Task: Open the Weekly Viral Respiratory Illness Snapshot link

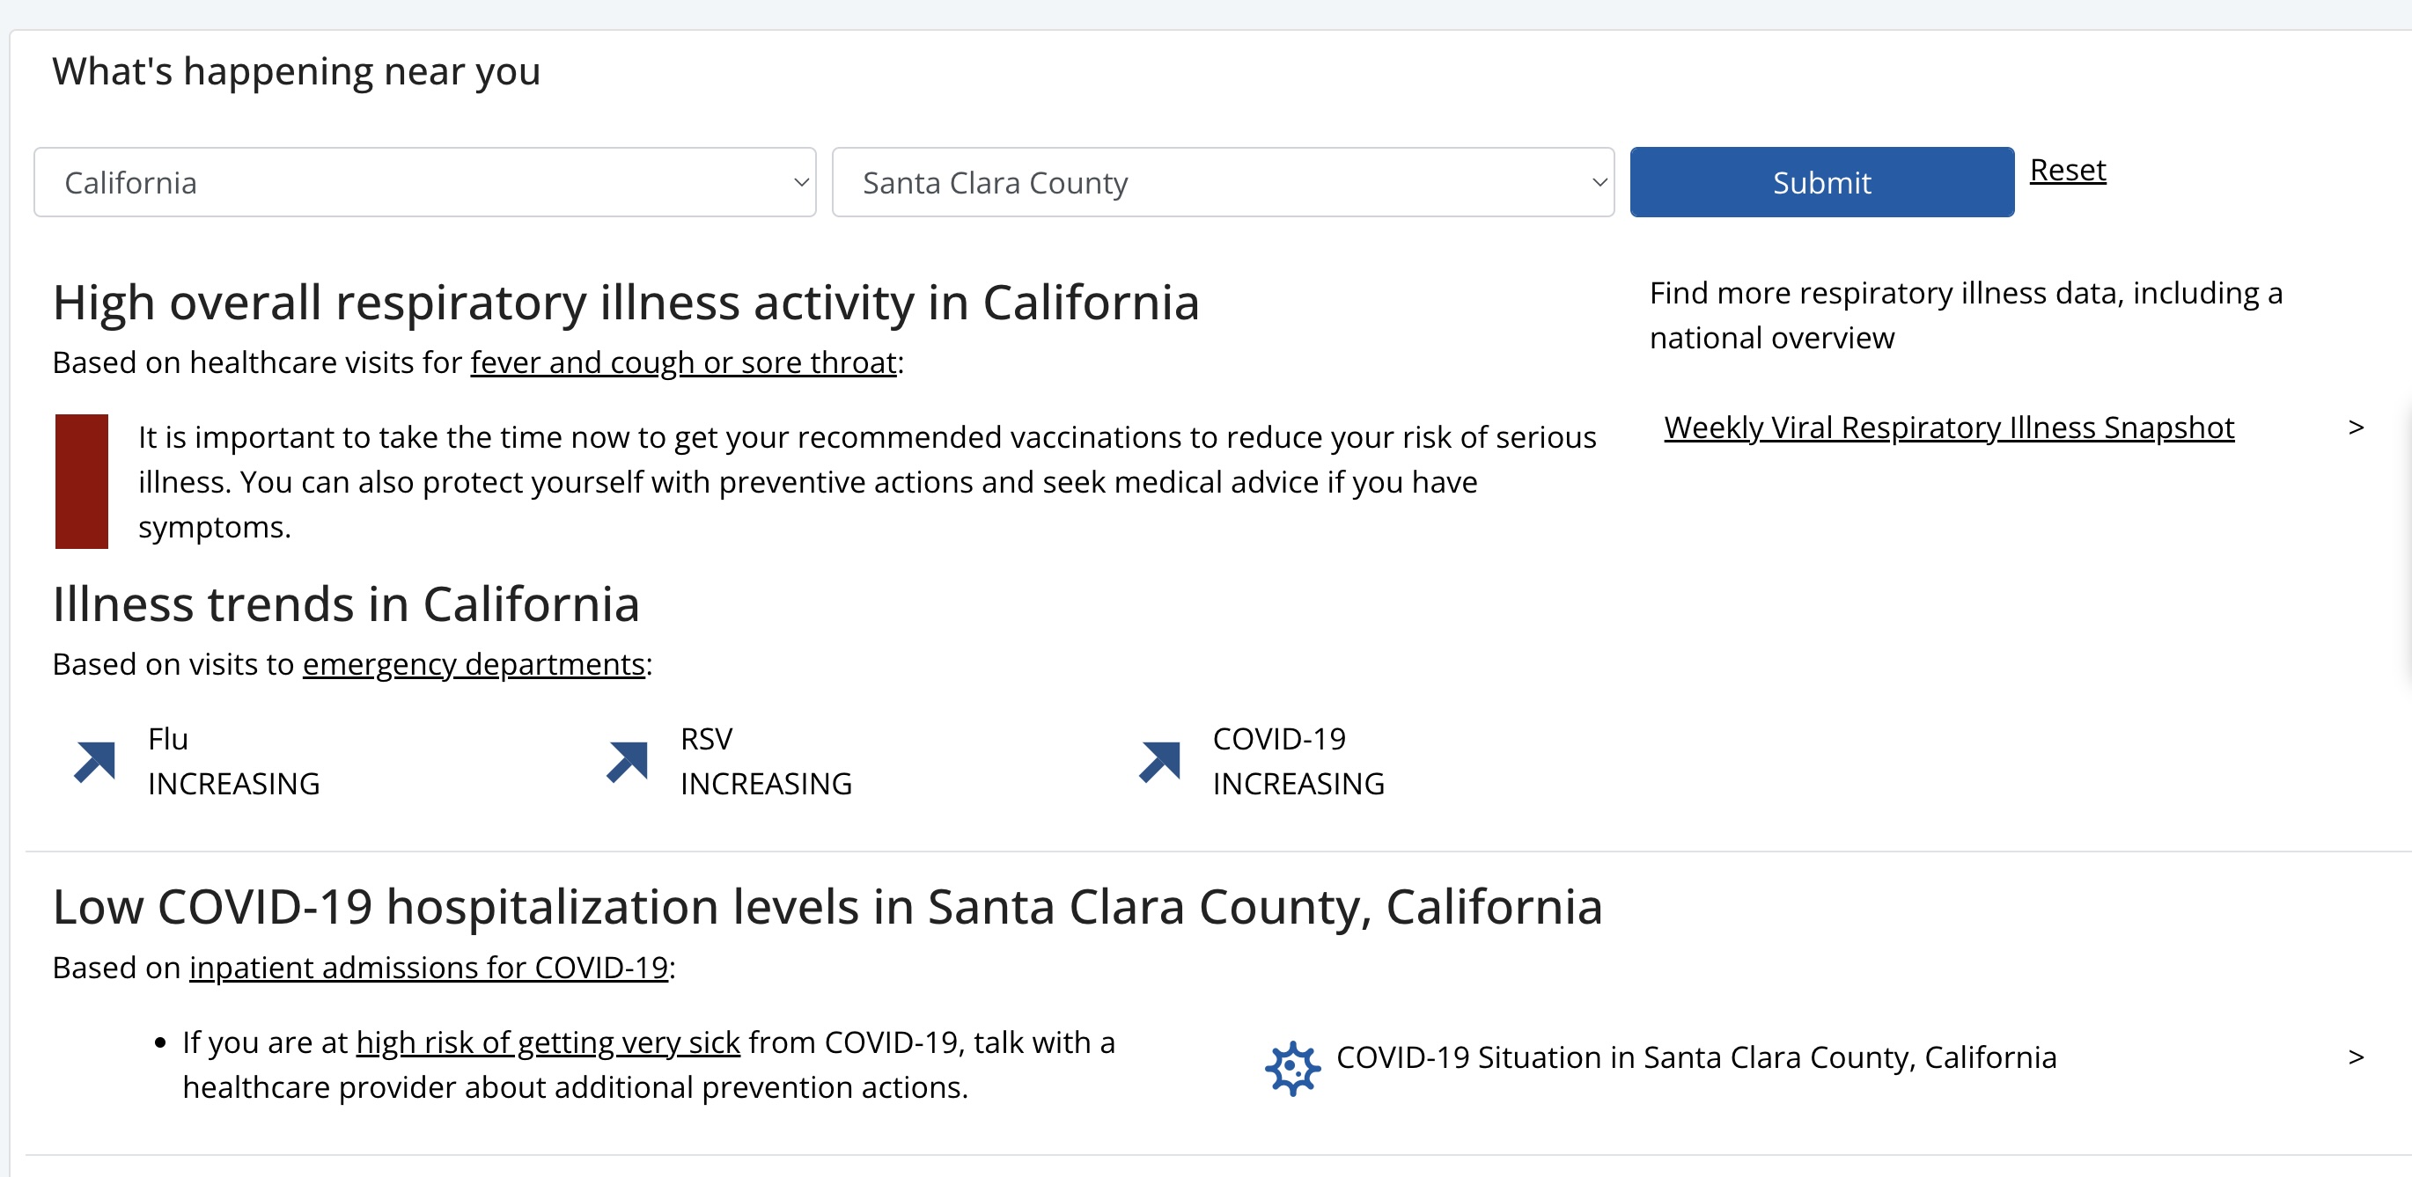Action: 1948,428
